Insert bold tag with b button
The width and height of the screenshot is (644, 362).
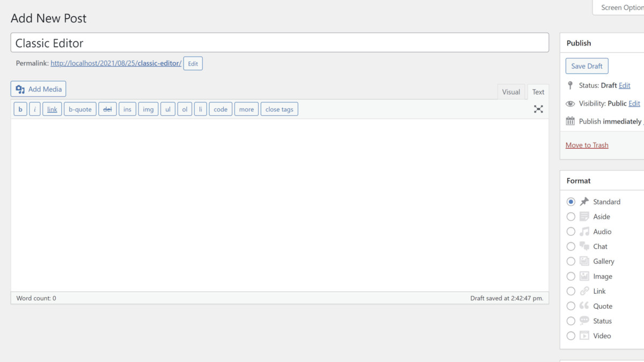[x=20, y=109]
